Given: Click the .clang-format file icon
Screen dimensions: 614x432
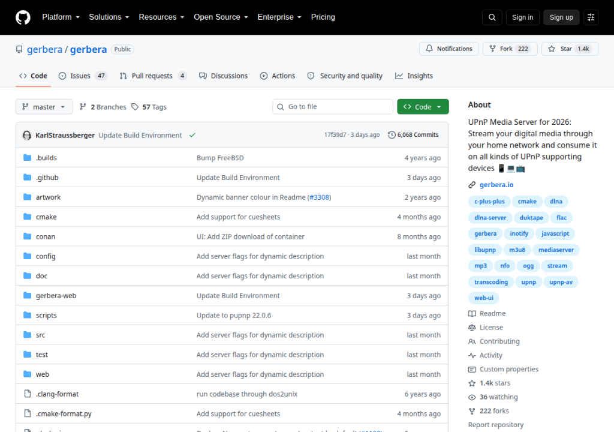Looking at the screenshot, I should (28, 394).
